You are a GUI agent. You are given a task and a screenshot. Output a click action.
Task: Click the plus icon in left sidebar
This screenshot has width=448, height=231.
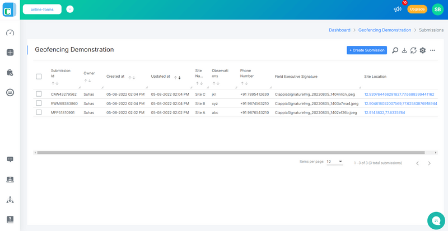(x=10, y=53)
